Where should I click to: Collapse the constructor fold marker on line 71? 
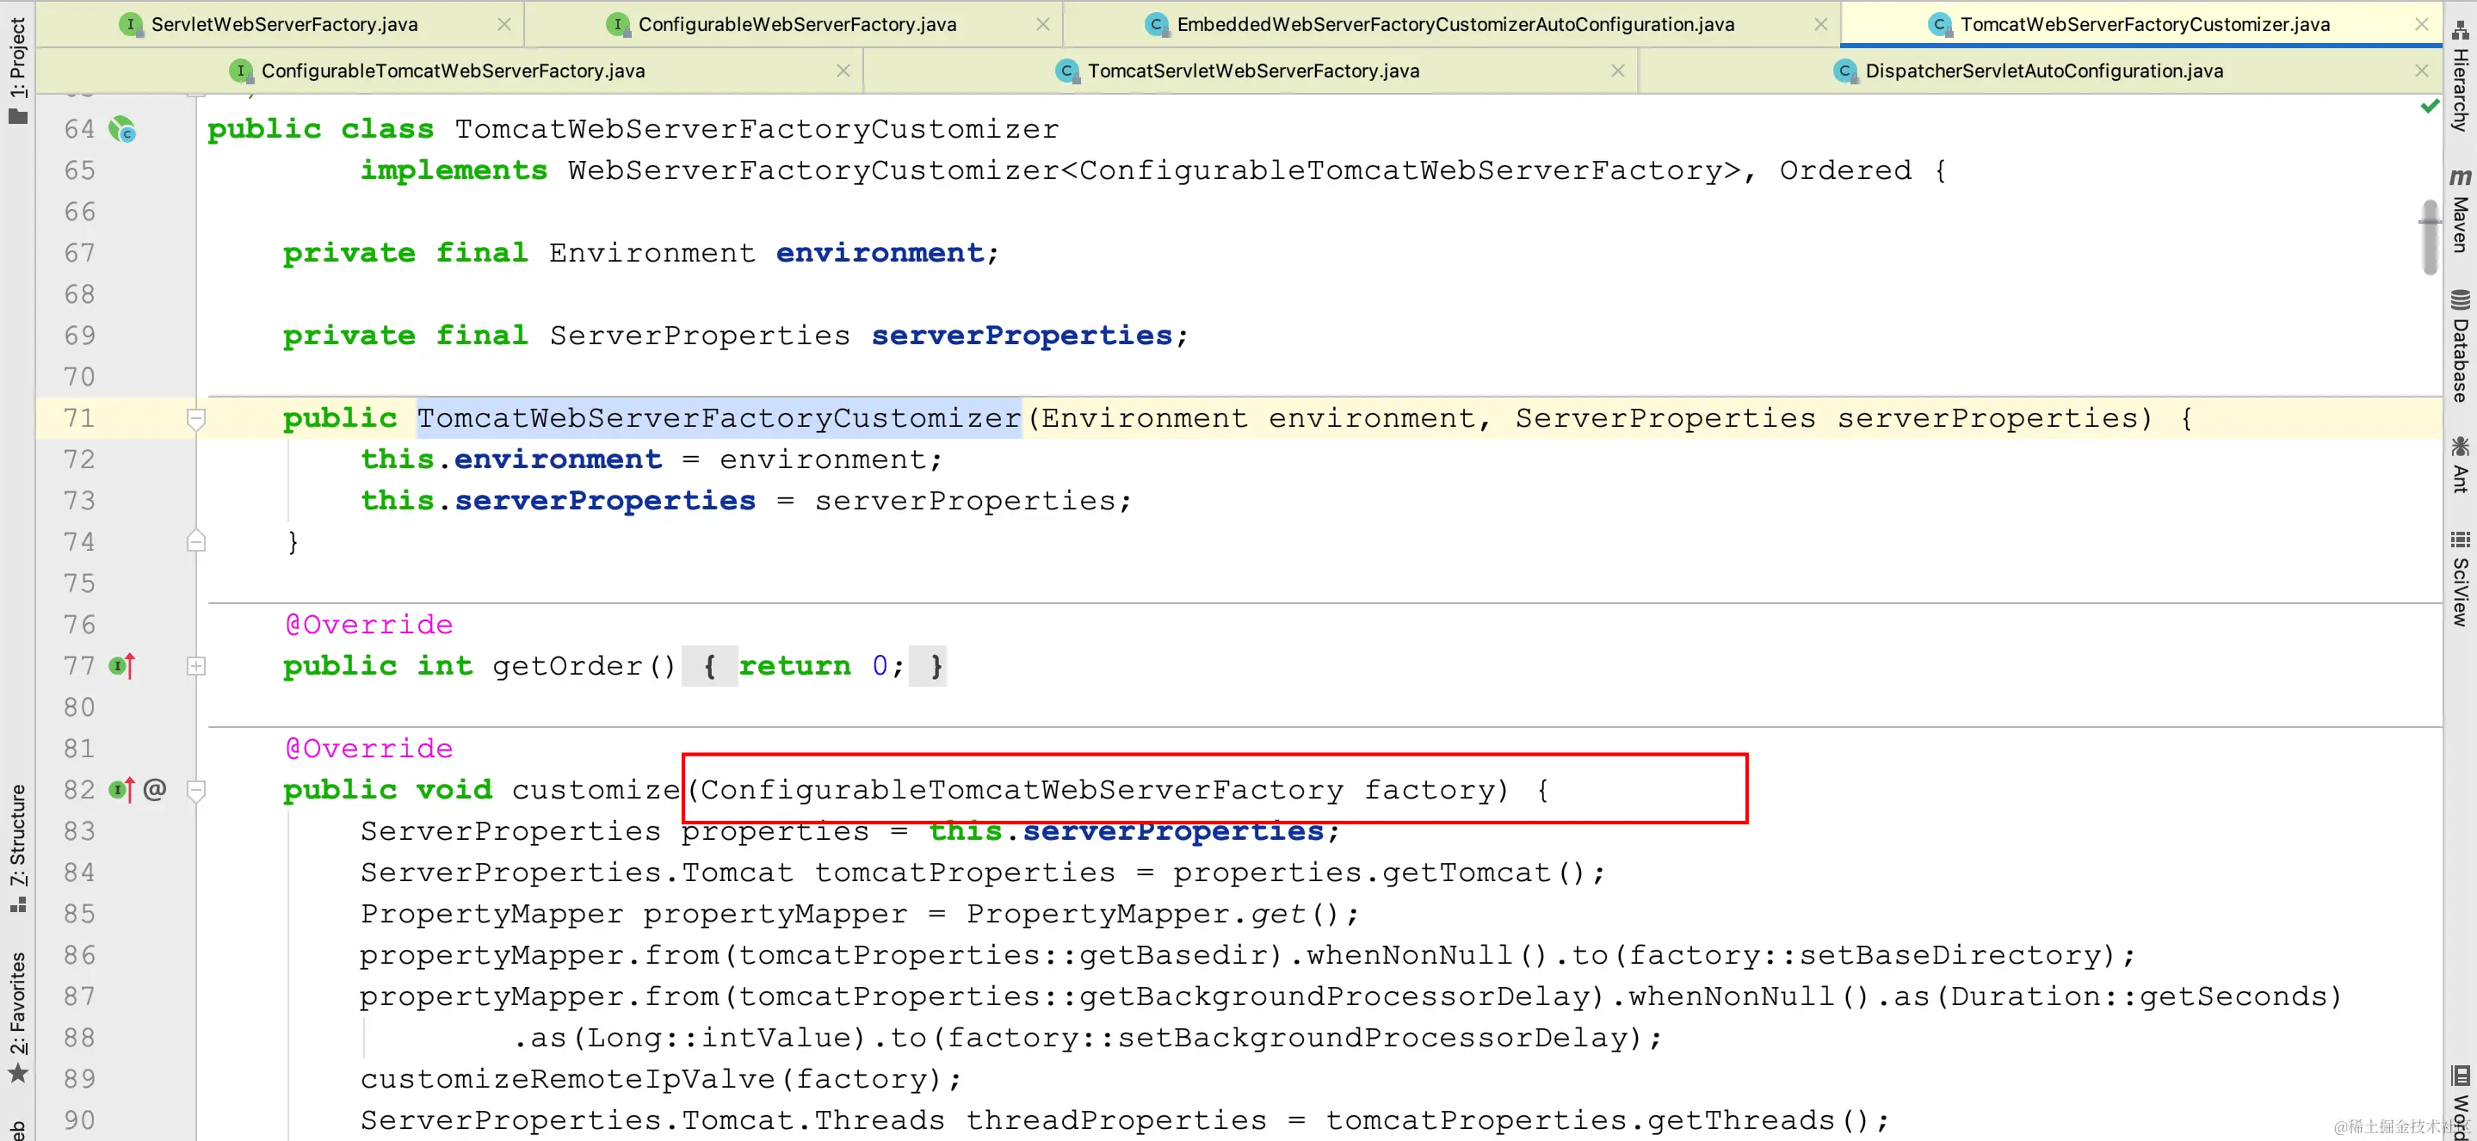[196, 419]
